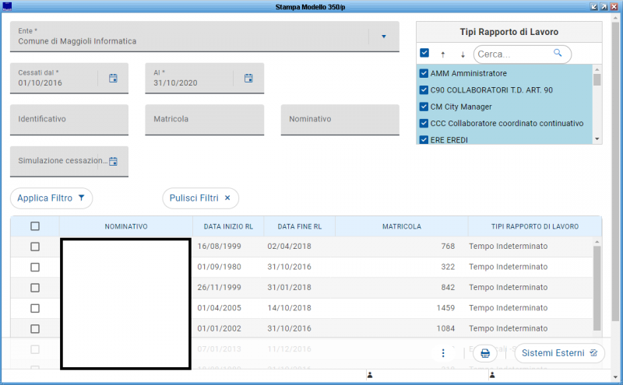Sort by MATRICOLA column header
Viewport: 623px width, 385px height.
402,226
